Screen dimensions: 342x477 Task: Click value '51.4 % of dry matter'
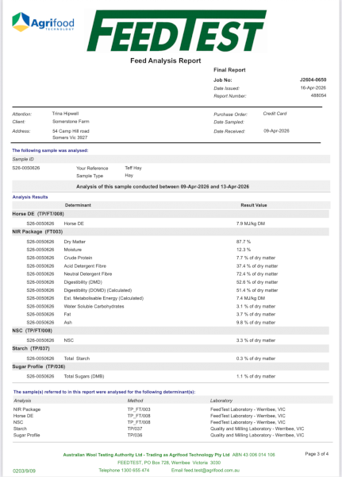click(x=257, y=290)
